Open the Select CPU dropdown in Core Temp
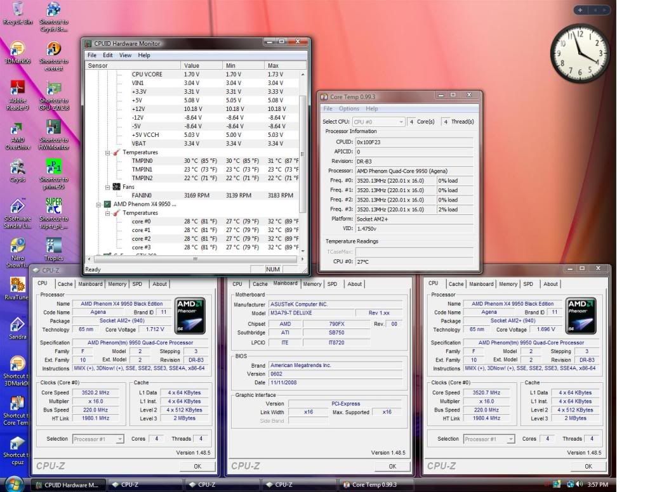The width and height of the screenshot is (650, 492). 378,122
